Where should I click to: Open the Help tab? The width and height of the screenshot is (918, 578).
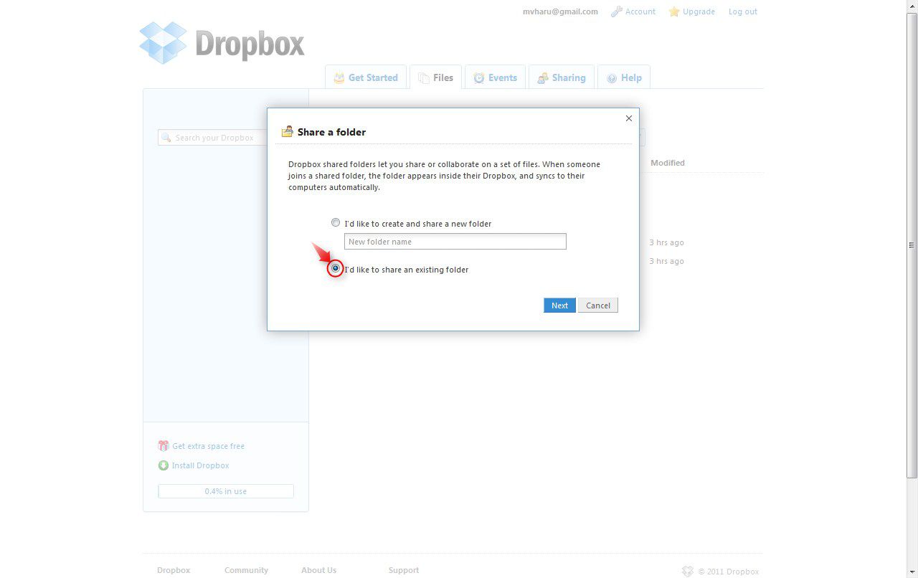[x=624, y=77]
